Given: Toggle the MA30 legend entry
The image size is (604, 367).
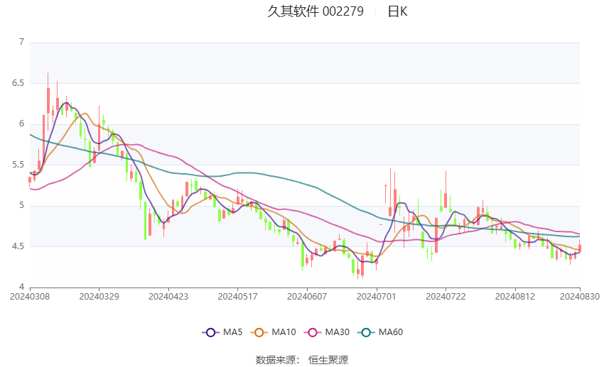Looking at the screenshot, I should [x=327, y=332].
